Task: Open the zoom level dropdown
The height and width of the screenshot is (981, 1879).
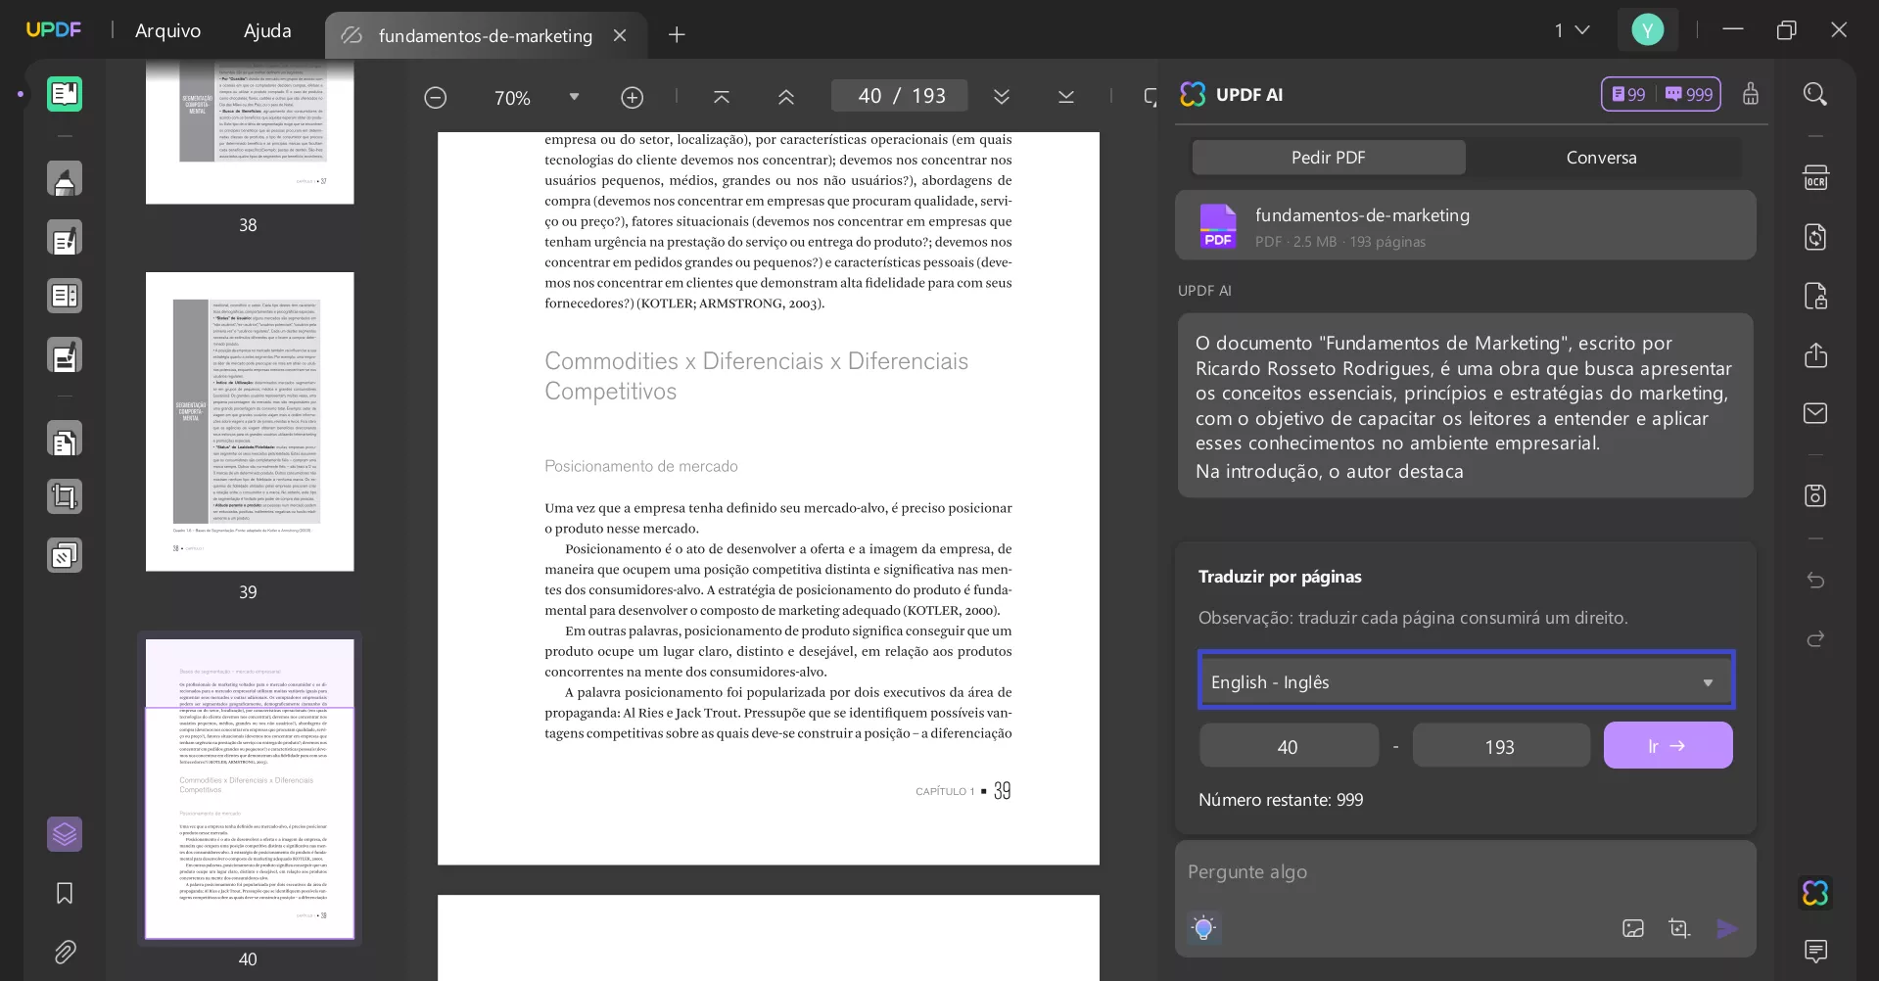Action: 575,96
